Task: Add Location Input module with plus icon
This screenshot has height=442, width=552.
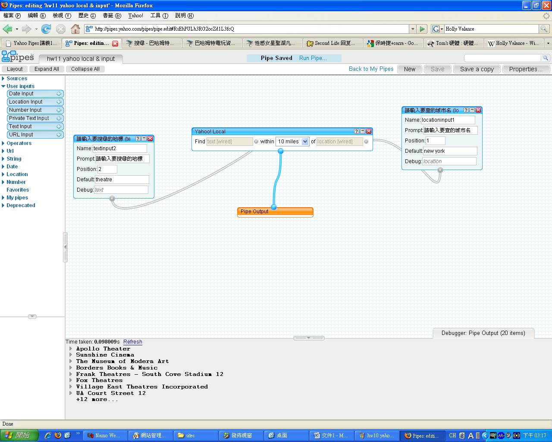Action: click(59, 102)
